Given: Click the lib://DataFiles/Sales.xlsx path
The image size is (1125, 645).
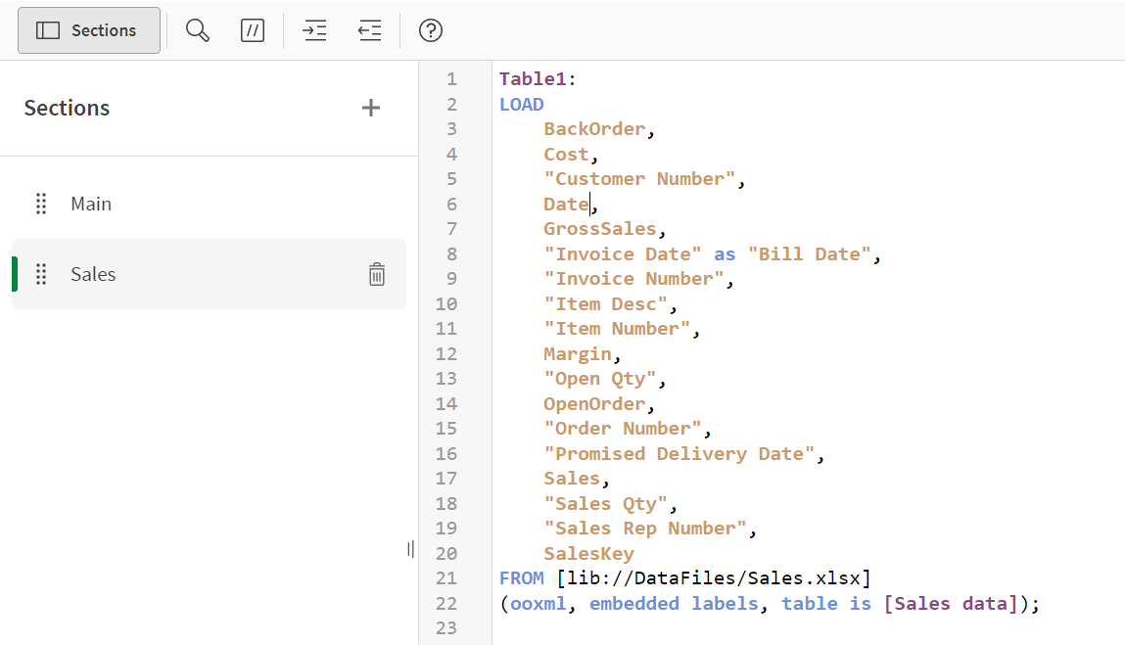Looking at the screenshot, I should point(713,578).
